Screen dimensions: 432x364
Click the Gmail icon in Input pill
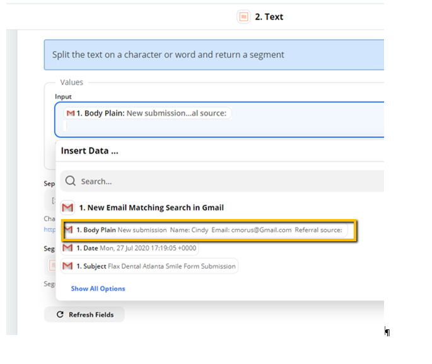click(x=71, y=113)
